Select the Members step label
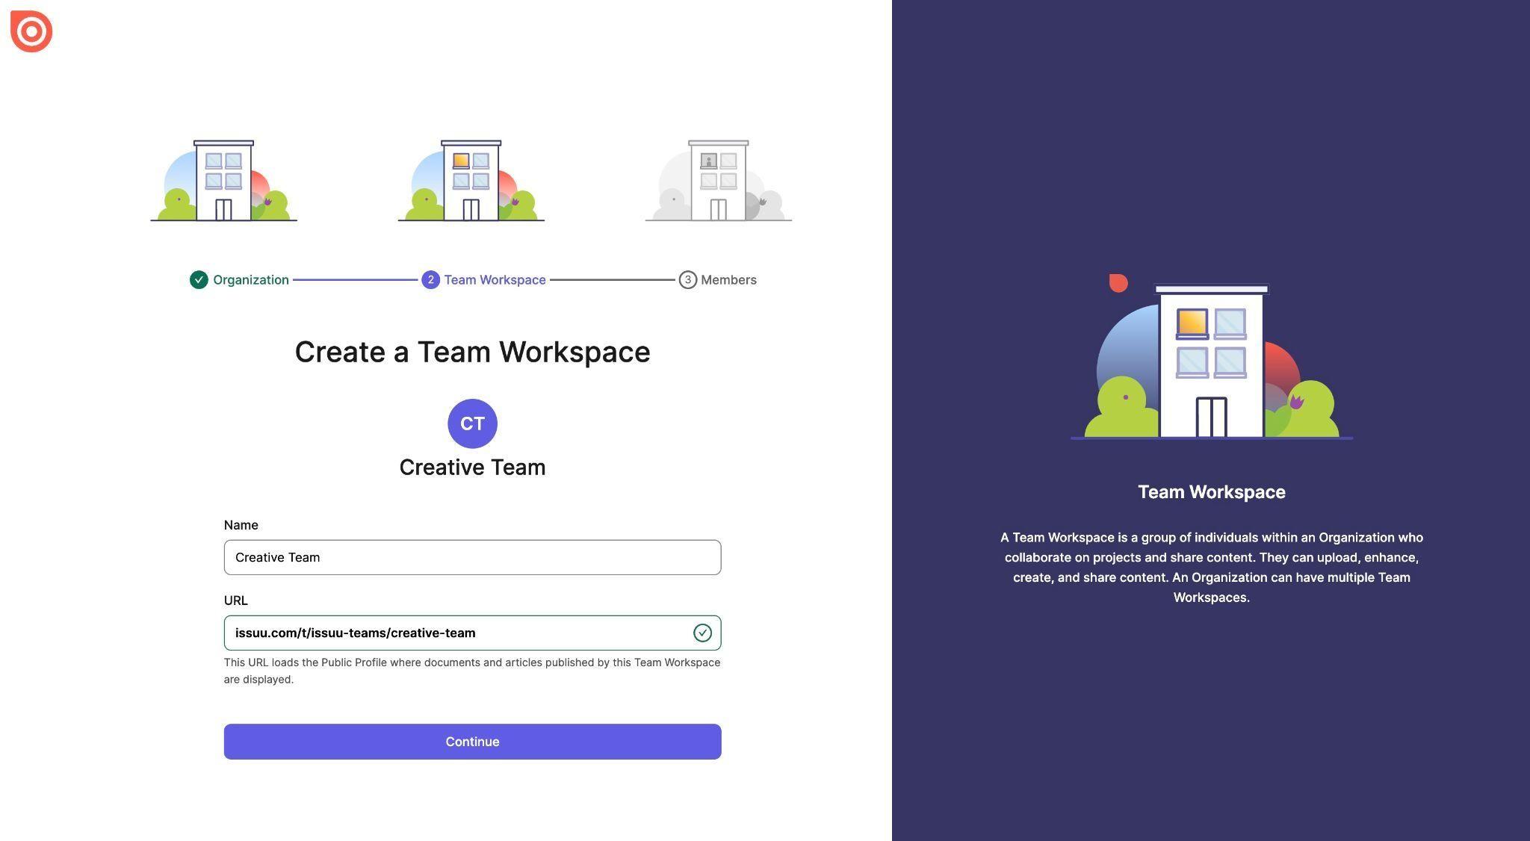The height and width of the screenshot is (841, 1530). (728, 280)
